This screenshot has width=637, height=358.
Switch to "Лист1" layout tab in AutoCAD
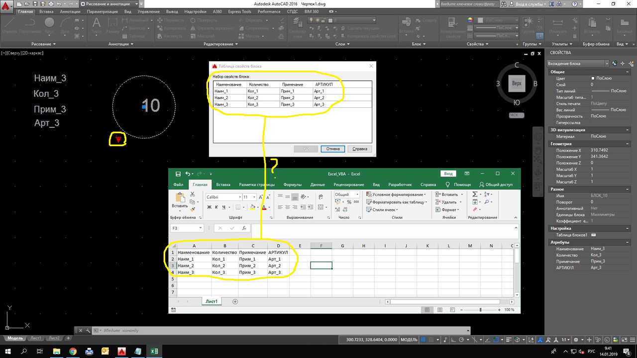pos(35,338)
